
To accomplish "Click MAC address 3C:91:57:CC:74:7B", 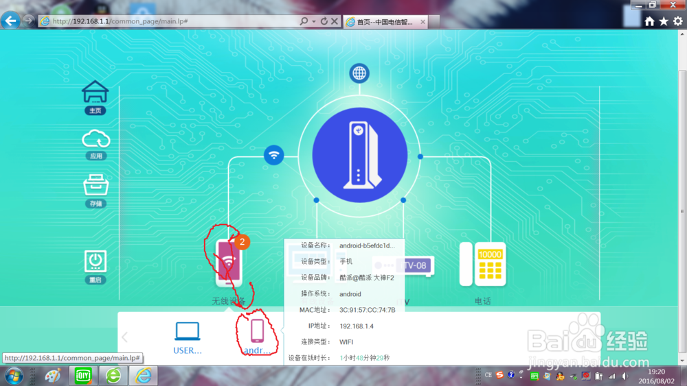I will pos(367,310).
